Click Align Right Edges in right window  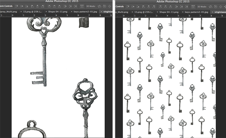(154, 6)
